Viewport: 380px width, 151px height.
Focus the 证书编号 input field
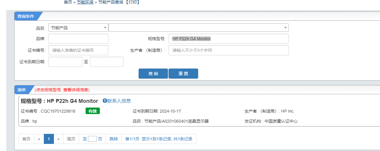78,50
